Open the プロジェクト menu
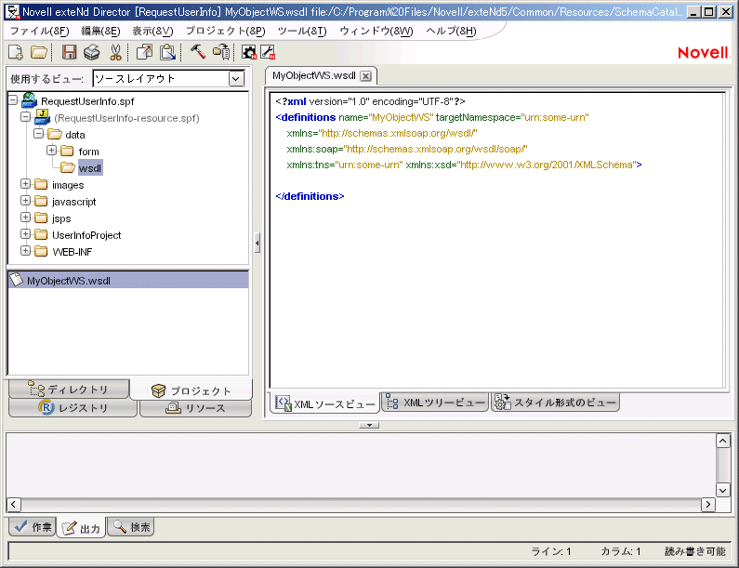739x568 pixels. [x=225, y=31]
